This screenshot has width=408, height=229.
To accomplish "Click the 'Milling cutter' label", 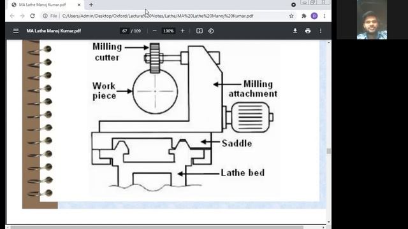I will 107,52.
